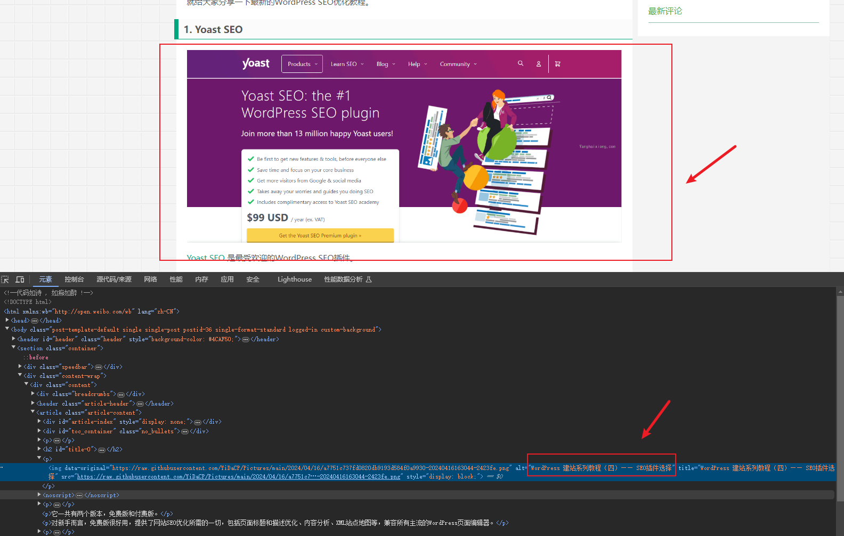Click the ellipsis badge in article-index div
Image resolution: width=844 pixels, height=536 pixels.
coord(198,422)
